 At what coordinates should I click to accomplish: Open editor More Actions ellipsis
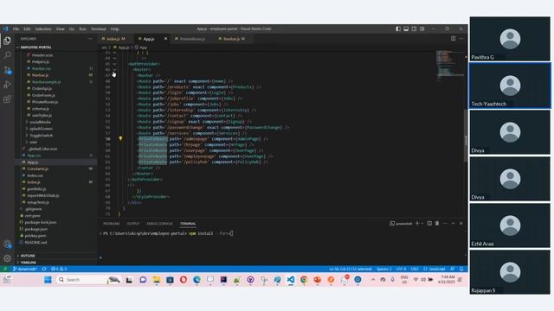461,38
